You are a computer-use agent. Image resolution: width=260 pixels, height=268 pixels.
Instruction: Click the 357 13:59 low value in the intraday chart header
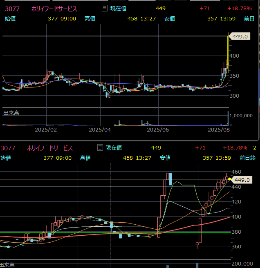pos(217,158)
